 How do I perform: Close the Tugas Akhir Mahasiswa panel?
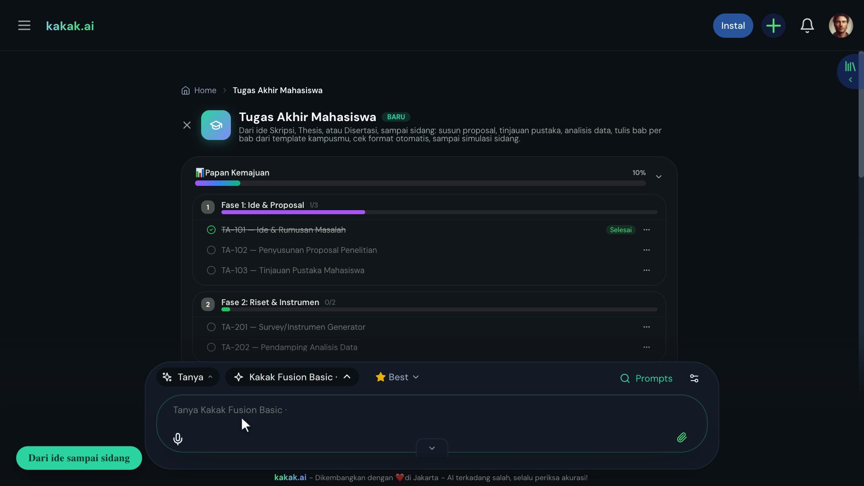pyautogui.click(x=187, y=125)
